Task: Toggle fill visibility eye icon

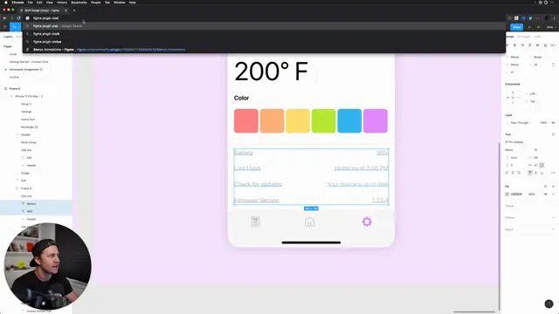Action: tap(545, 195)
